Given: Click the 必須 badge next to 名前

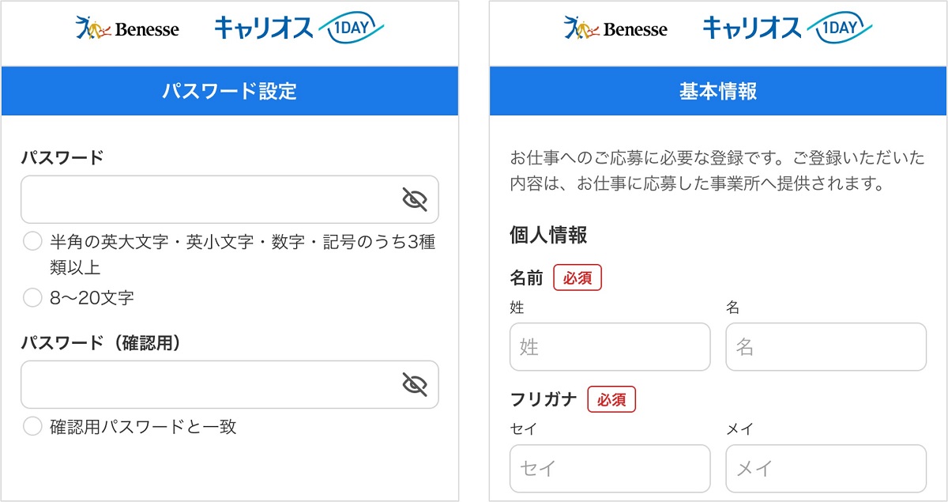Looking at the screenshot, I should pyautogui.click(x=577, y=277).
